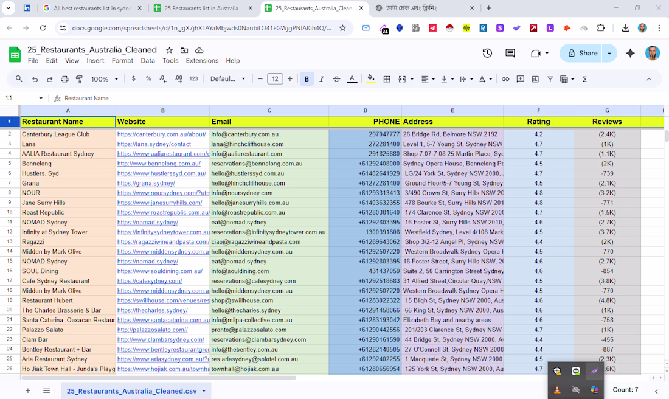Open the 25_Restaurants_Australia_Cleaned.csv sheet tab
The width and height of the screenshot is (669, 399).
136,391
